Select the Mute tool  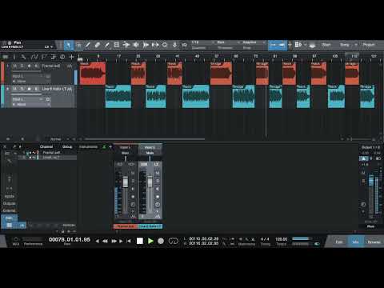[117, 45]
